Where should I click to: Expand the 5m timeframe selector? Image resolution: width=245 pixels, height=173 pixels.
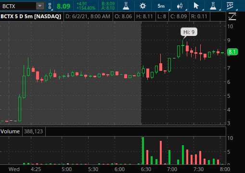pos(161,6)
